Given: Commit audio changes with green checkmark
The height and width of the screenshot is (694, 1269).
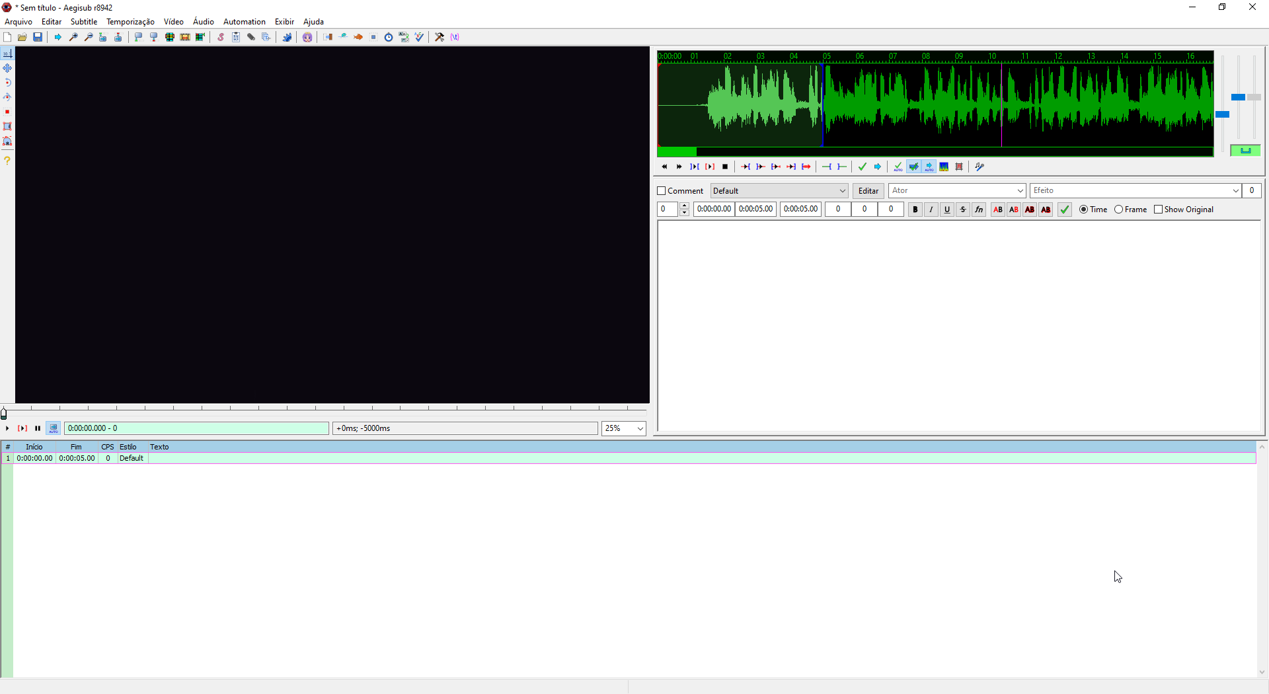Looking at the screenshot, I should point(862,167).
